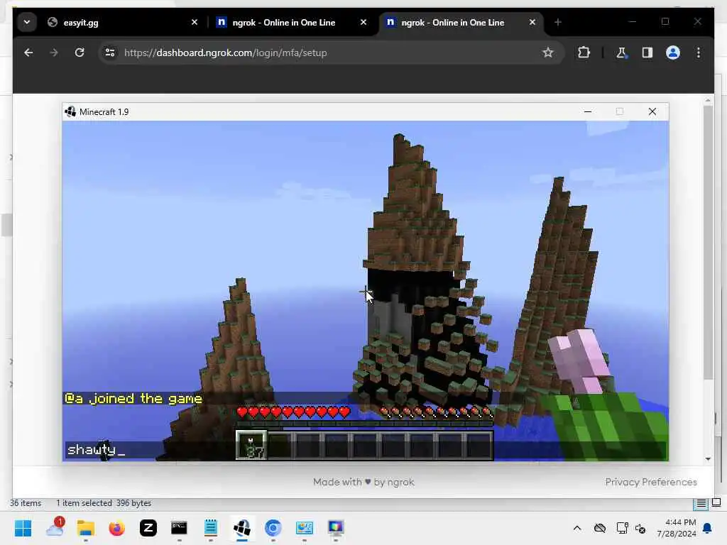This screenshot has height=545, width=727.
Task: Click the '@a joined the game' chat message
Action: (133, 399)
